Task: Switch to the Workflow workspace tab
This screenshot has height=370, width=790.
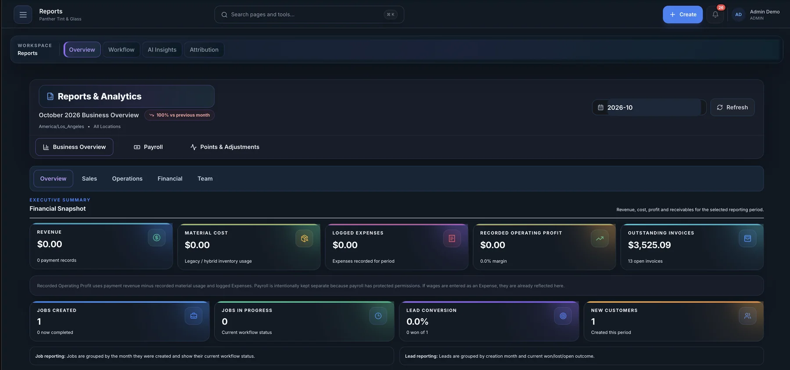Action: click(122, 49)
